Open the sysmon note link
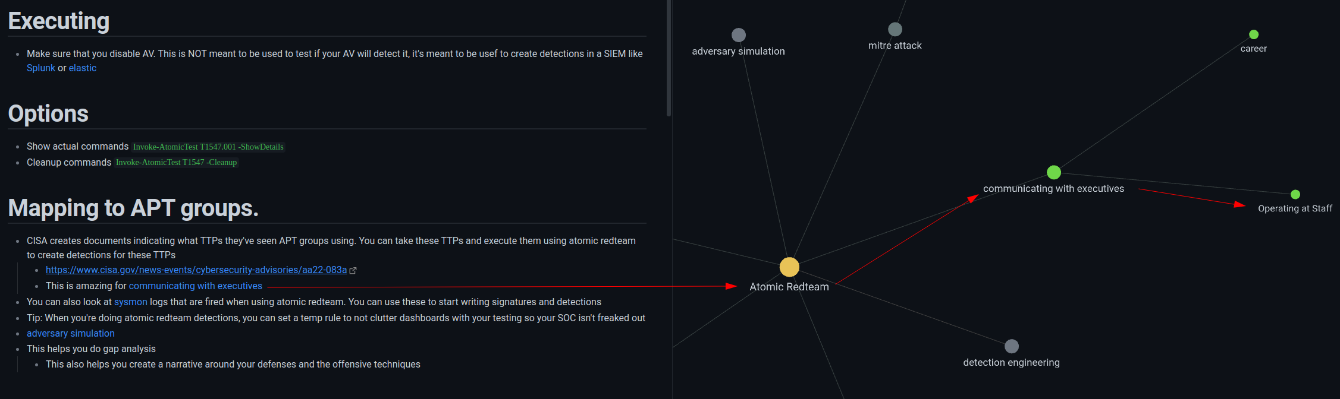Viewport: 1340px width, 399px height. click(130, 302)
